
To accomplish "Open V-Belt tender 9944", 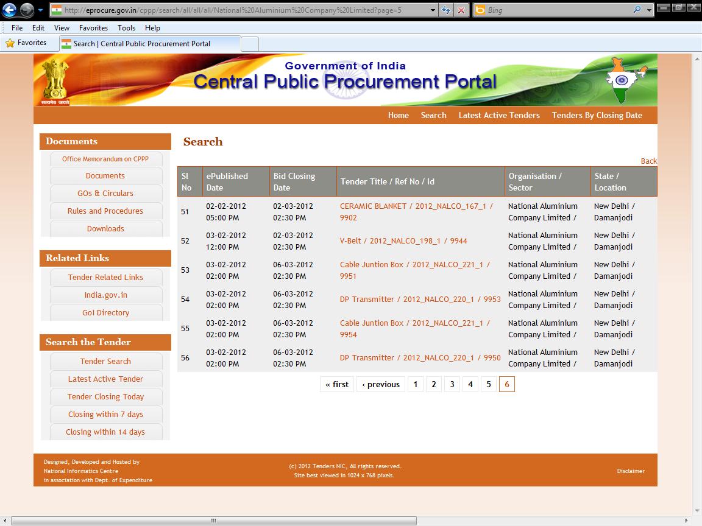I will pyautogui.click(x=403, y=240).
